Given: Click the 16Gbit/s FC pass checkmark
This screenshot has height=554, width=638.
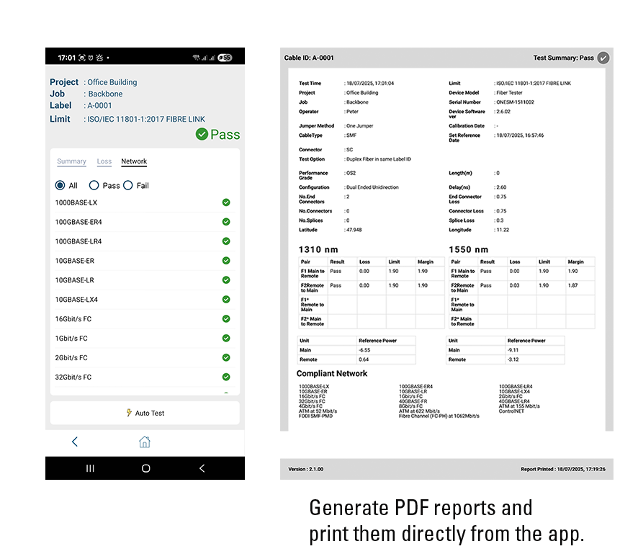Looking at the screenshot, I should 226,318.
